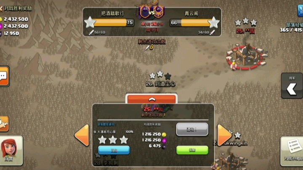The width and height of the screenshot is (303, 170).
Task: Click right clan's big silver star
Action: (x=213, y=23)
